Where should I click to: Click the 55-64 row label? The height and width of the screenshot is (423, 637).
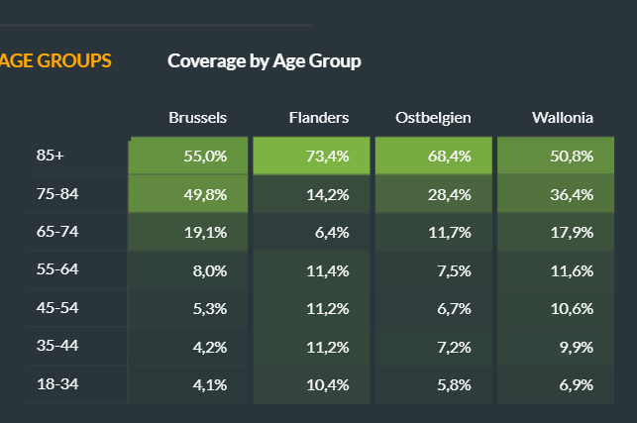point(56,269)
